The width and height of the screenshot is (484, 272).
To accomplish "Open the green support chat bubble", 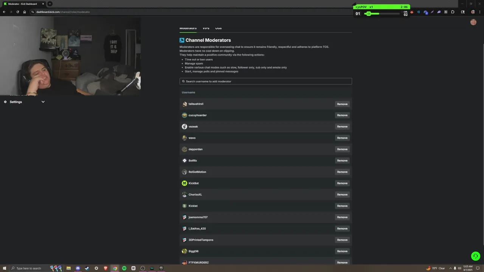I will [x=476, y=256].
